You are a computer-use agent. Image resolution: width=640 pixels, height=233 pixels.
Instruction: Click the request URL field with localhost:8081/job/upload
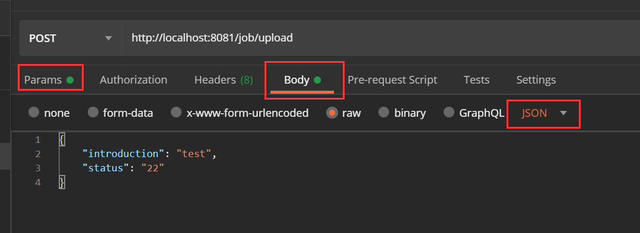tap(381, 38)
